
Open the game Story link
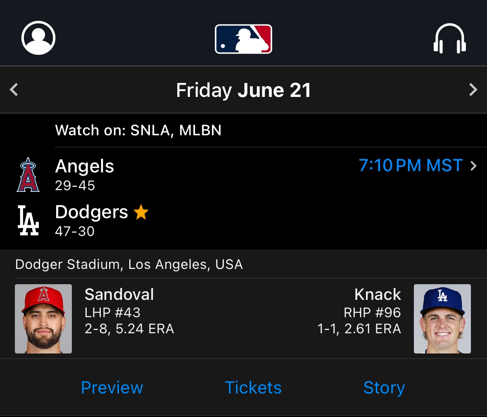point(384,388)
